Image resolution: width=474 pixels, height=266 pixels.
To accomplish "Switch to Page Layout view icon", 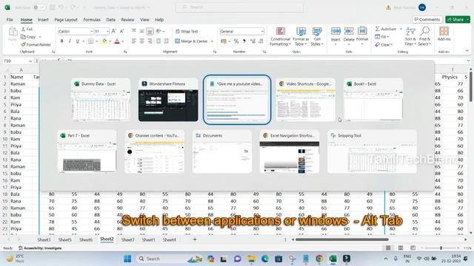I will (x=401, y=248).
